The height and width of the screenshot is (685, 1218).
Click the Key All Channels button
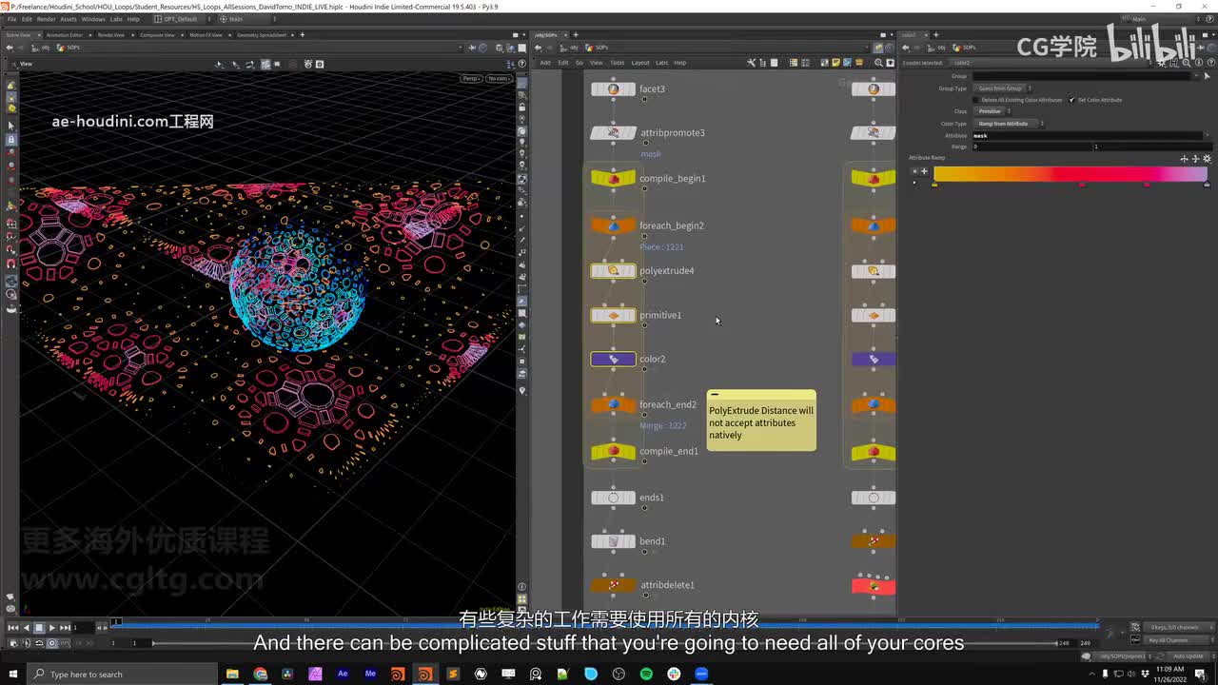click(1168, 640)
